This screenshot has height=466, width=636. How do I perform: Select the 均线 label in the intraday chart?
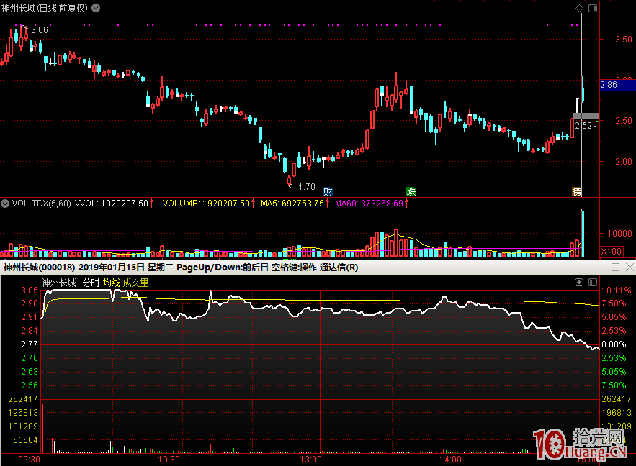(x=111, y=283)
